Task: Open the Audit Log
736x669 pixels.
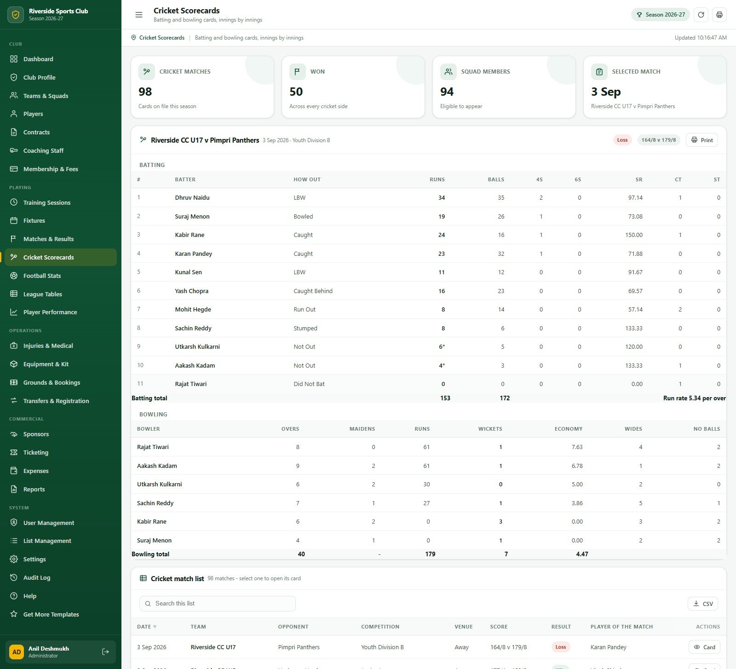Action: click(x=61, y=577)
